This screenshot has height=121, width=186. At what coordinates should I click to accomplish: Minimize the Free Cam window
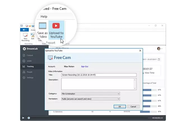[x=149, y=25]
